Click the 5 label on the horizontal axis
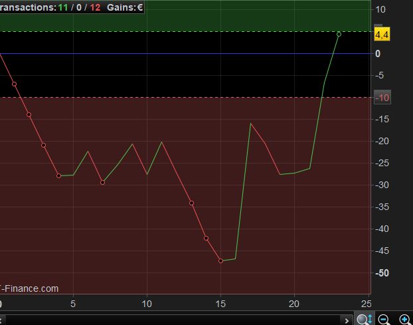The width and height of the screenshot is (413, 325). click(x=73, y=304)
